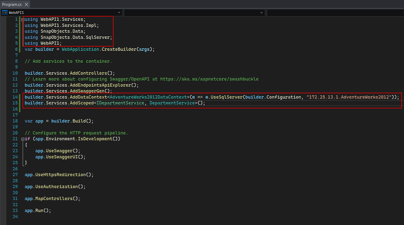Click the AddDataContext method on line 14

click(88, 97)
